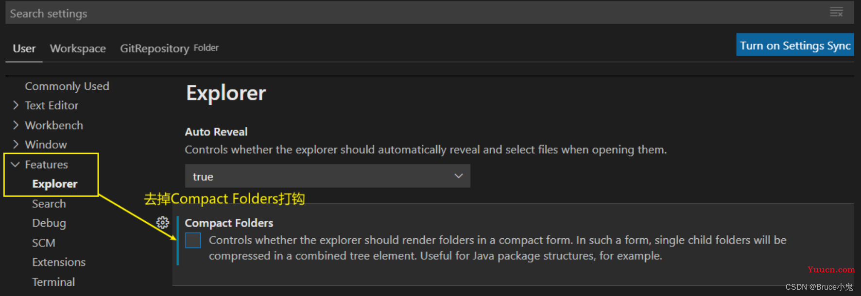The width and height of the screenshot is (861, 296).
Task: Expand the Window section chevron
Action: [16, 145]
